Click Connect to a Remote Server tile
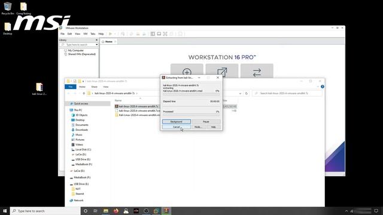This screenshot has height=215, width=383. point(257,71)
